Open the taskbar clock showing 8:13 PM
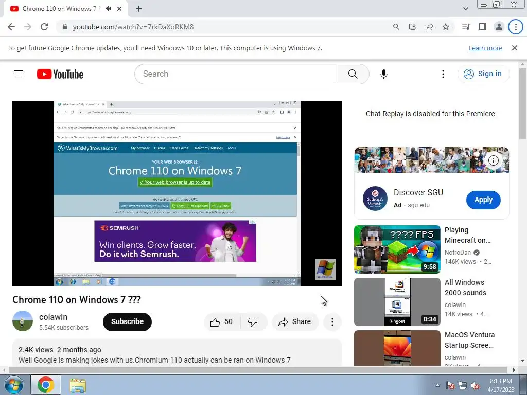The image size is (527, 395). (x=501, y=385)
